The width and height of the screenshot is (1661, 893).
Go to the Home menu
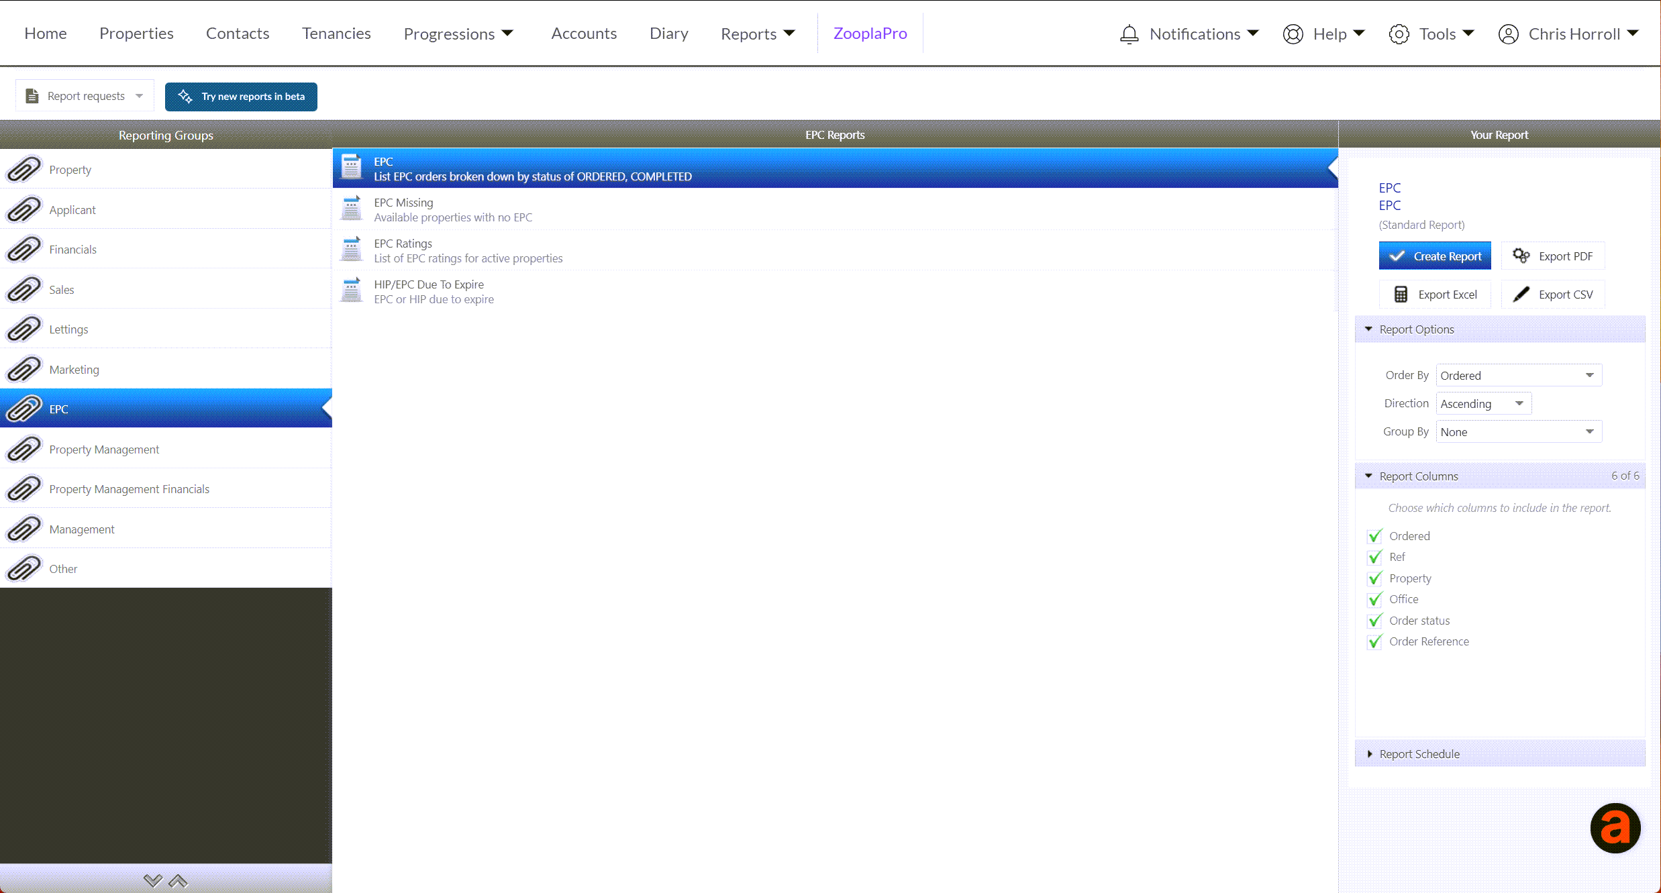(x=46, y=33)
